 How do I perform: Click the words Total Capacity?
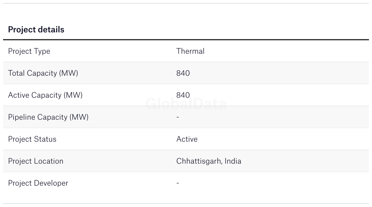point(33,73)
